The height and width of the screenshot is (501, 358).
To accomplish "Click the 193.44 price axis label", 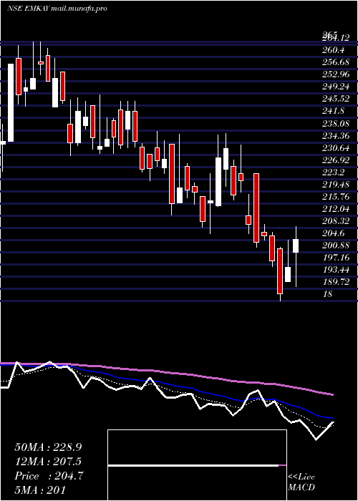I will [x=336, y=270].
